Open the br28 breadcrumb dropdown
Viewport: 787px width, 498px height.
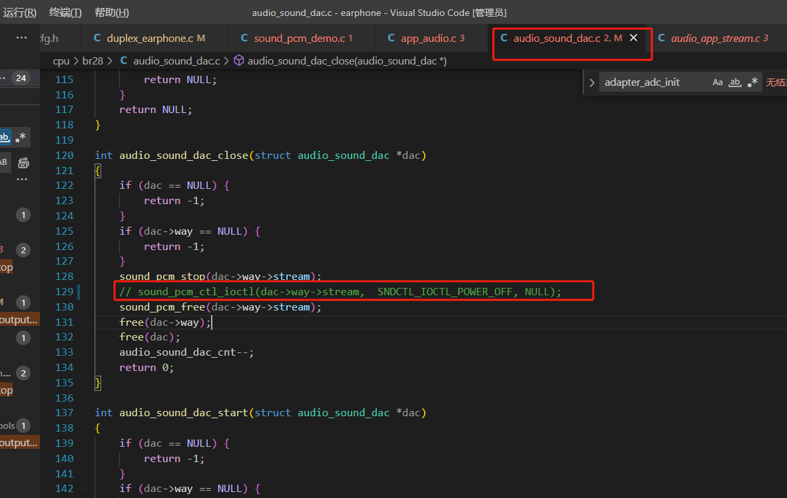[x=93, y=61]
